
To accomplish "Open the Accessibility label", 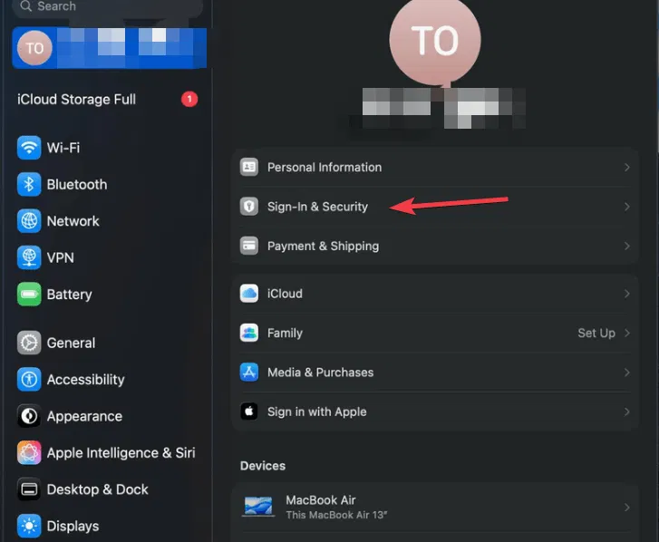I will pos(86,380).
